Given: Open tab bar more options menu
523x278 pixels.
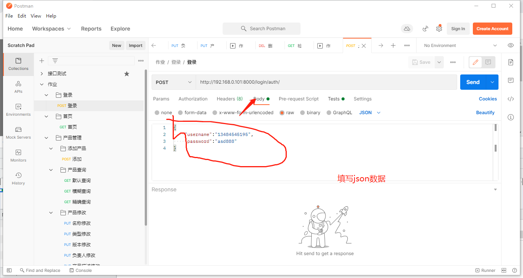Looking at the screenshot, I should pos(407,45).
